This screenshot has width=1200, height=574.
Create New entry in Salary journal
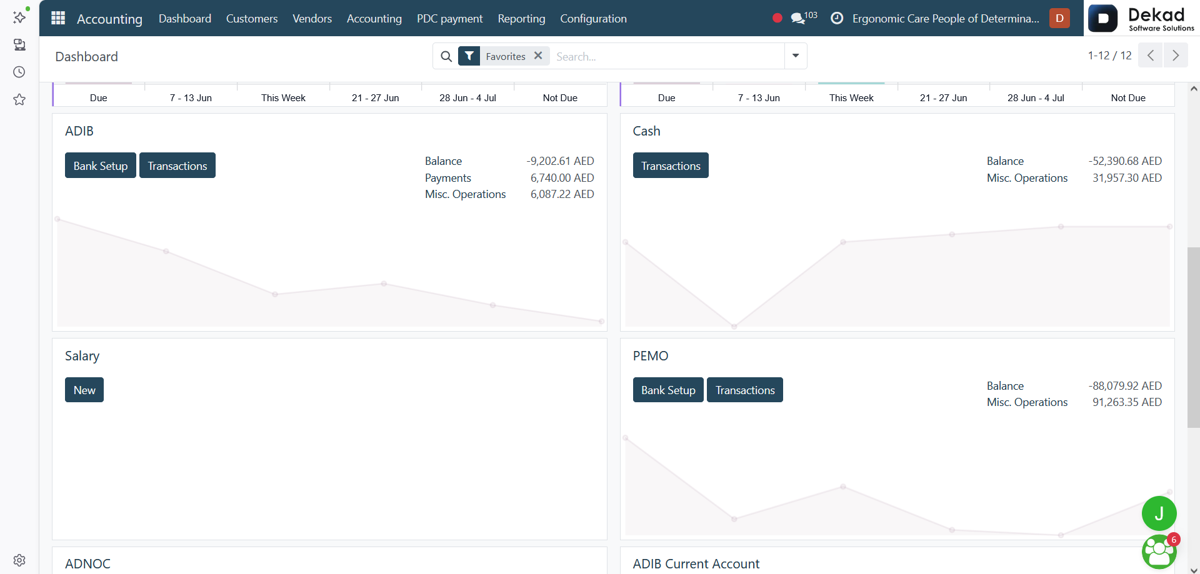point(84,390)
